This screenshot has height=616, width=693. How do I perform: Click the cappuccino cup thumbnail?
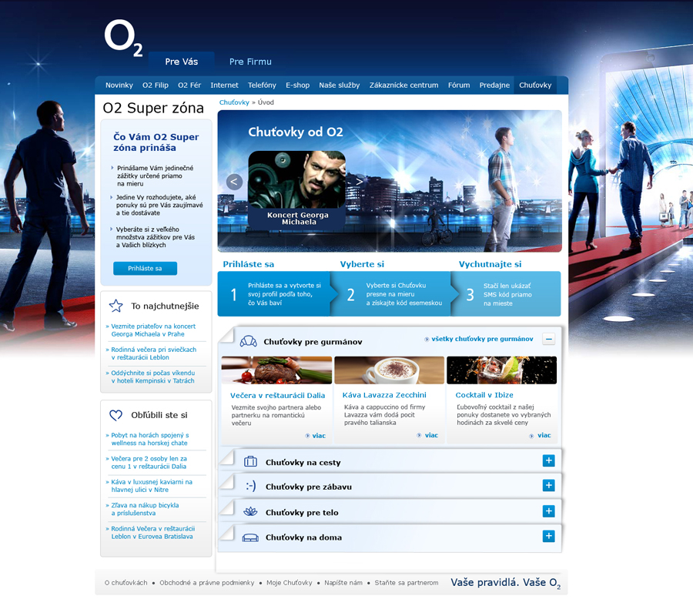[390, 370]
